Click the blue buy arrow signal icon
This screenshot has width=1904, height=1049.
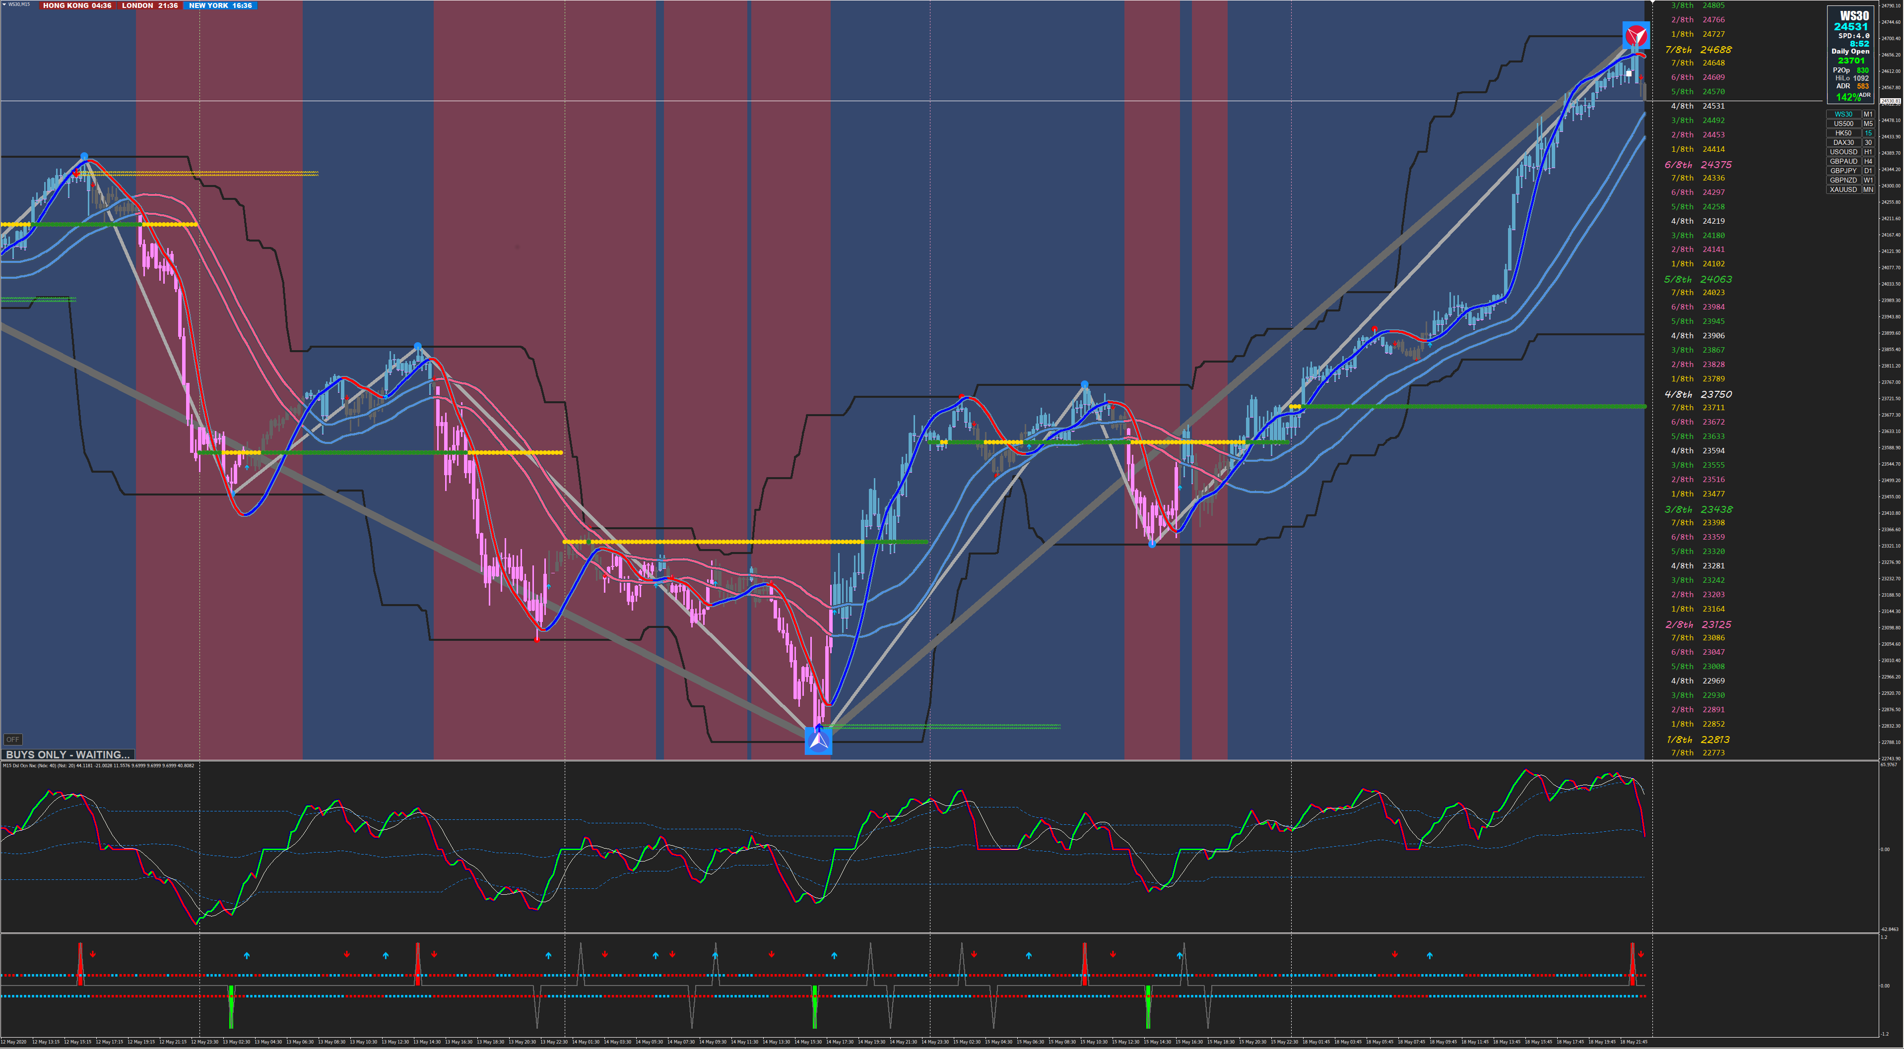pyautogui.click(x=818, y=740)
